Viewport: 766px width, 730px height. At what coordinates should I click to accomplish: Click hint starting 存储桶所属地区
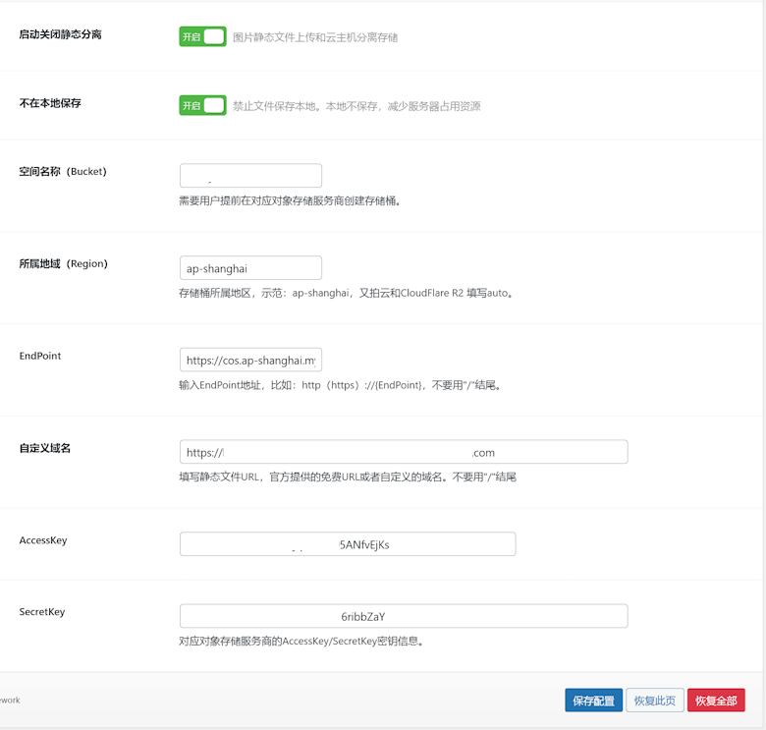(346, 293)
